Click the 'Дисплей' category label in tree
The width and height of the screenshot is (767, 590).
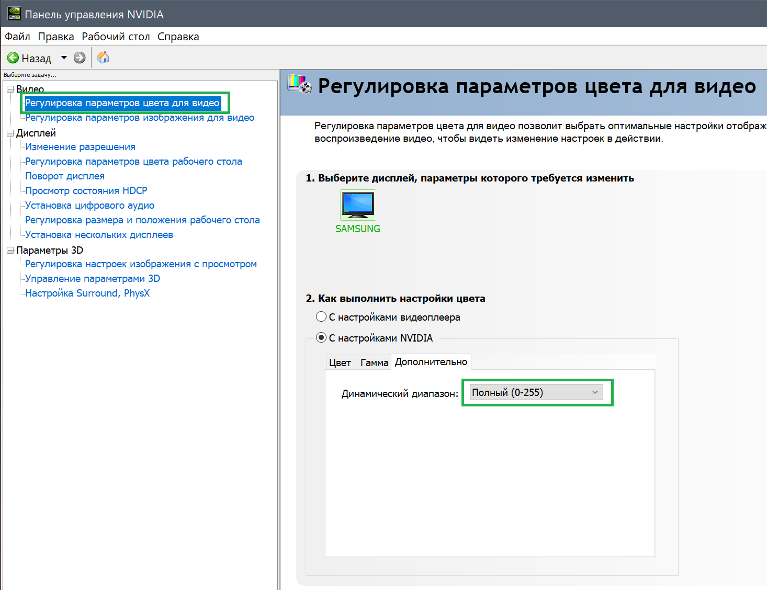point(36,133)
